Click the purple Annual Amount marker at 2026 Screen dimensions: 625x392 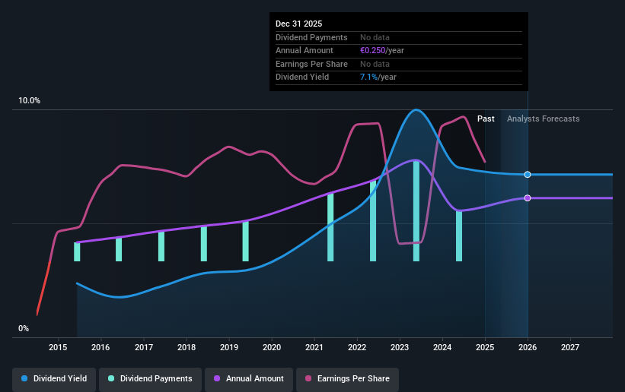[528, 198]
